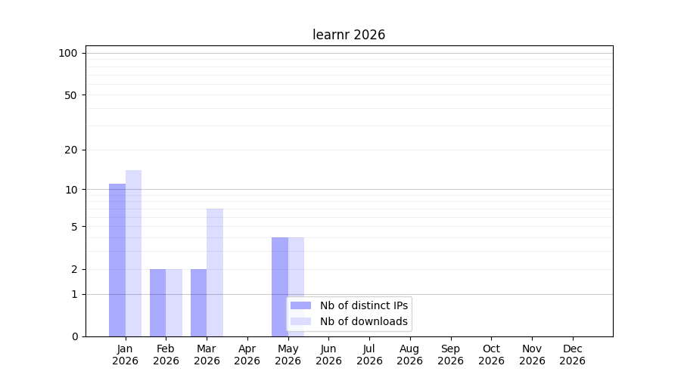Click the 'Jul 2026' axis label
Viewport: 681px width, 378px height.
coord(369,355)
